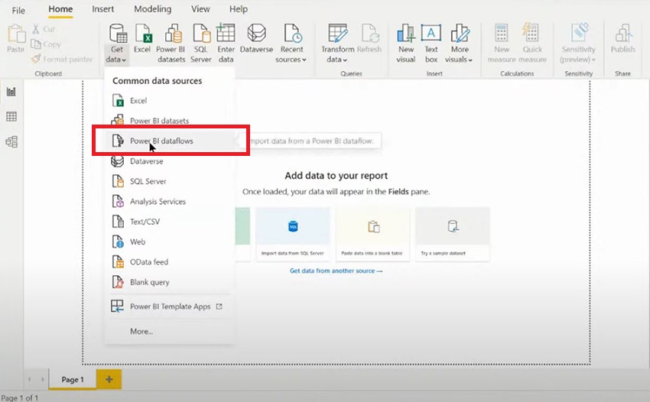Image resolution: width=650 pixels, height=402 pixels.
Task: Choose Excel from Common data sources
Action: (170, 101)
